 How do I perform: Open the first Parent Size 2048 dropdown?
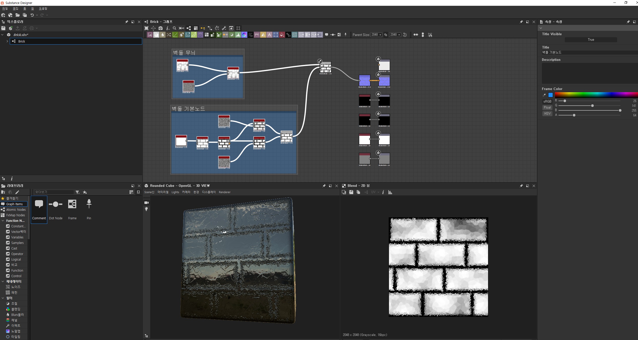[377, 35]
